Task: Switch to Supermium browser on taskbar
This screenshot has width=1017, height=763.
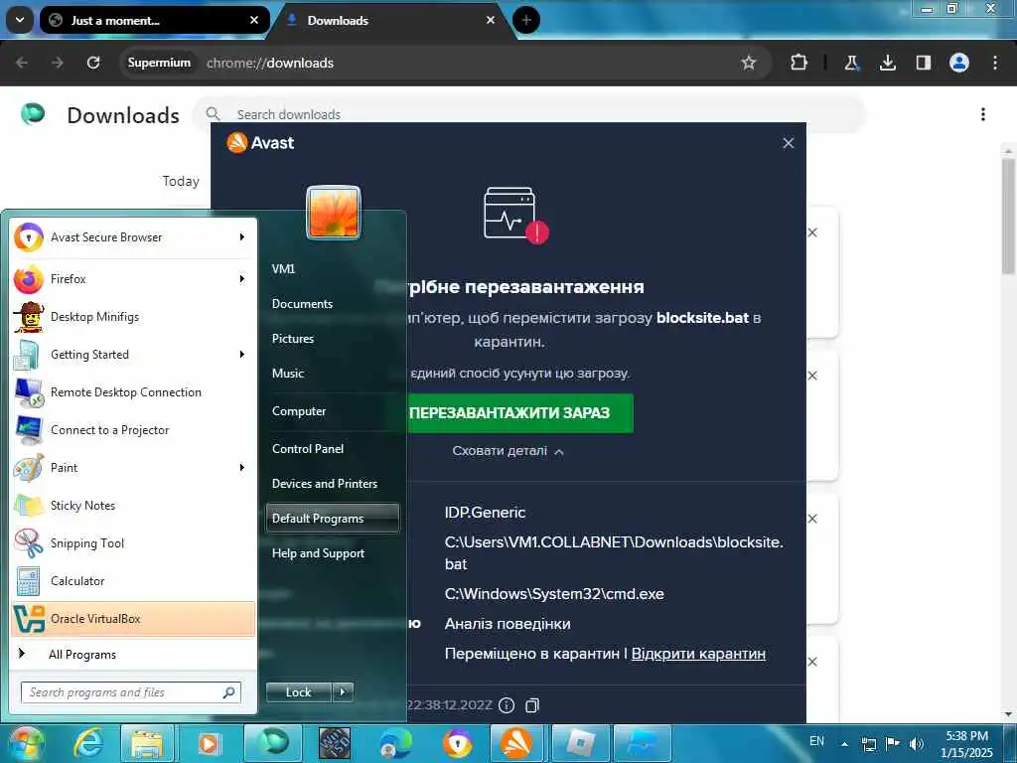Action: [x=272, y=742]
